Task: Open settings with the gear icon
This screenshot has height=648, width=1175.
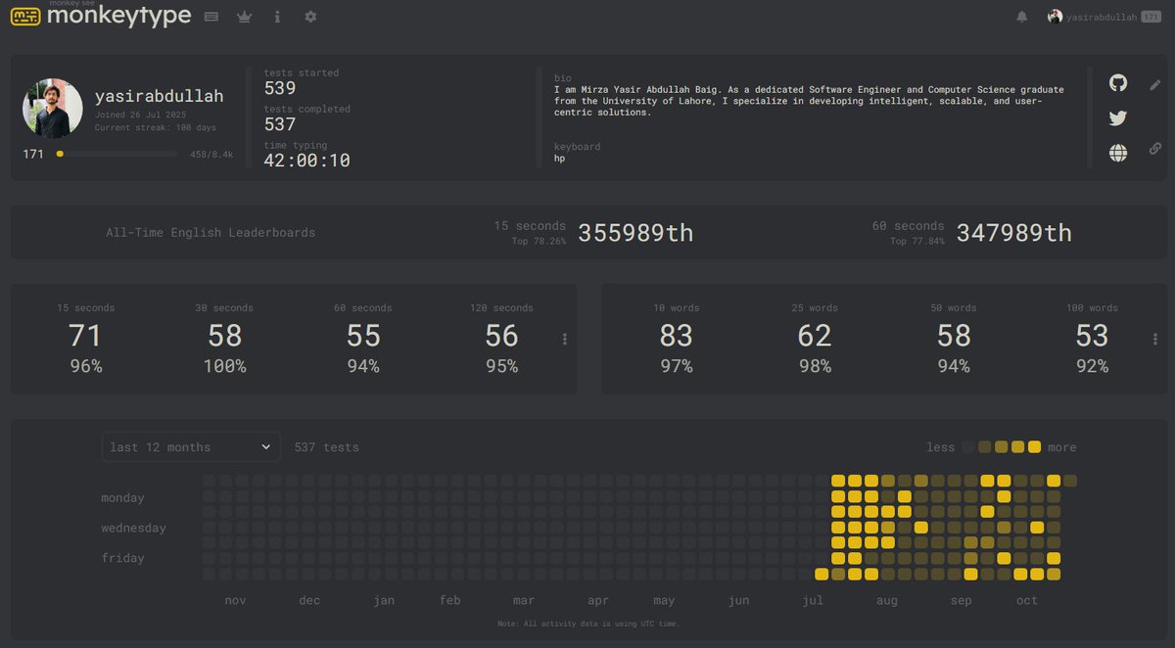Action: point(310,17)
